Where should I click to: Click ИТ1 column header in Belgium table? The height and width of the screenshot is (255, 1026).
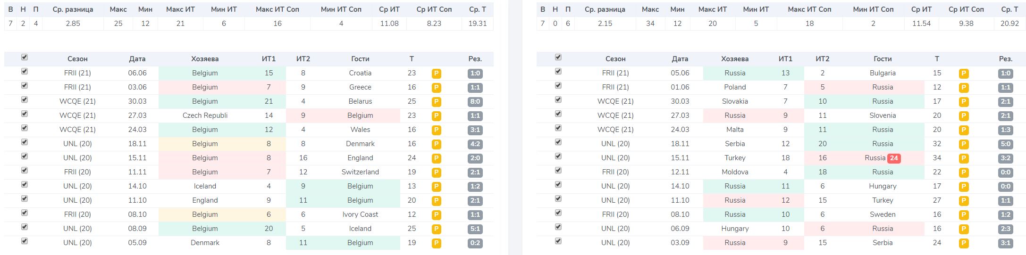[269, 59]
